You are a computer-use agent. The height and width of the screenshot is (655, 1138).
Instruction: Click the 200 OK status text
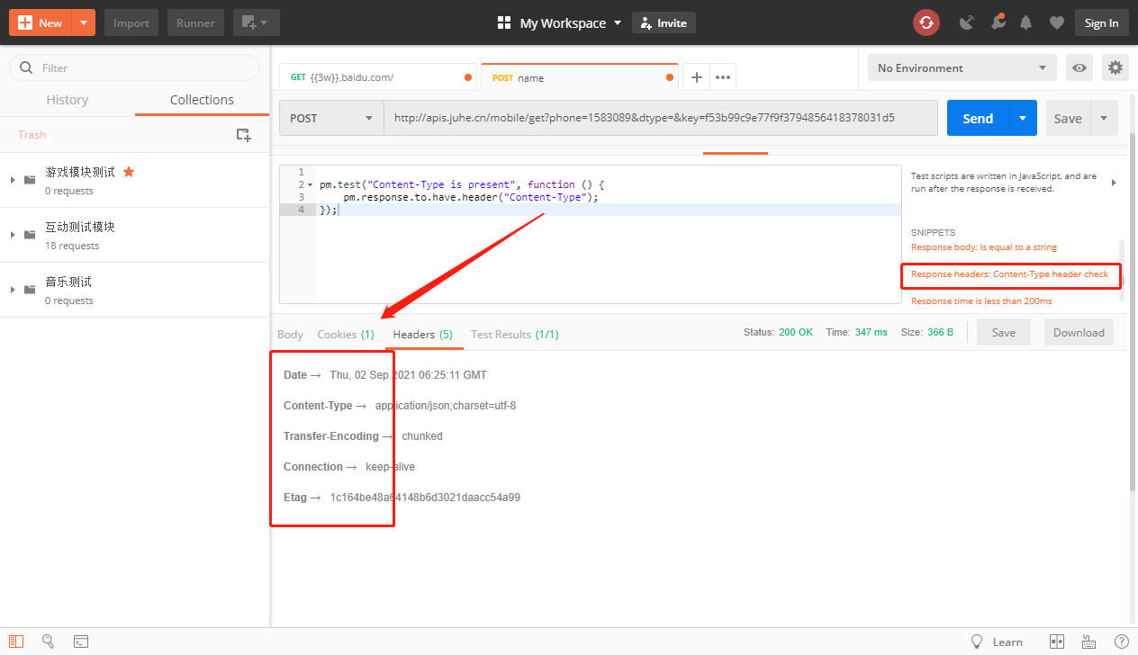click(796, 332)
